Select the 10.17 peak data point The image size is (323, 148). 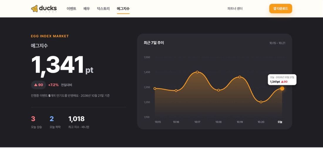point(197,72)
